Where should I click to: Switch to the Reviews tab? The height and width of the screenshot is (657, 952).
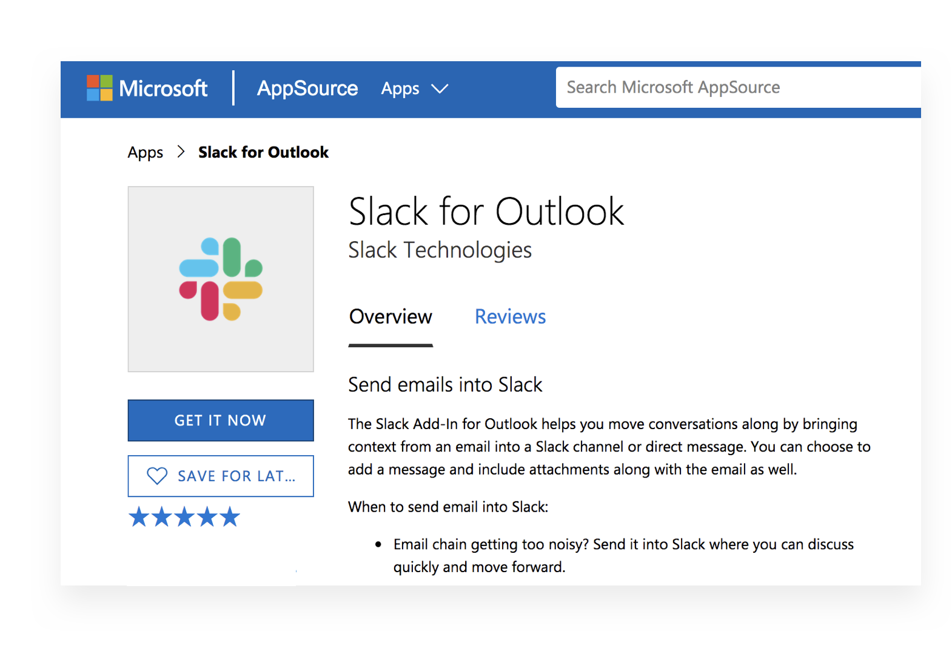510,317
